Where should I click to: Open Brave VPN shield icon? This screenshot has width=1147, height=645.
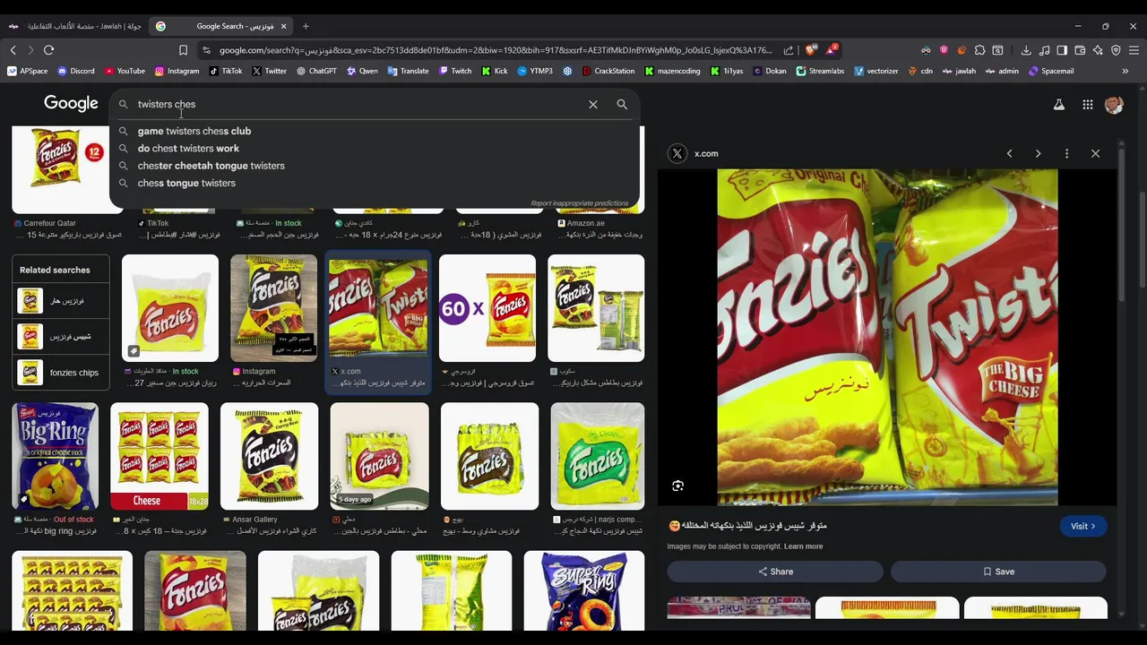pyautogui.click(x=1116, y=50)
